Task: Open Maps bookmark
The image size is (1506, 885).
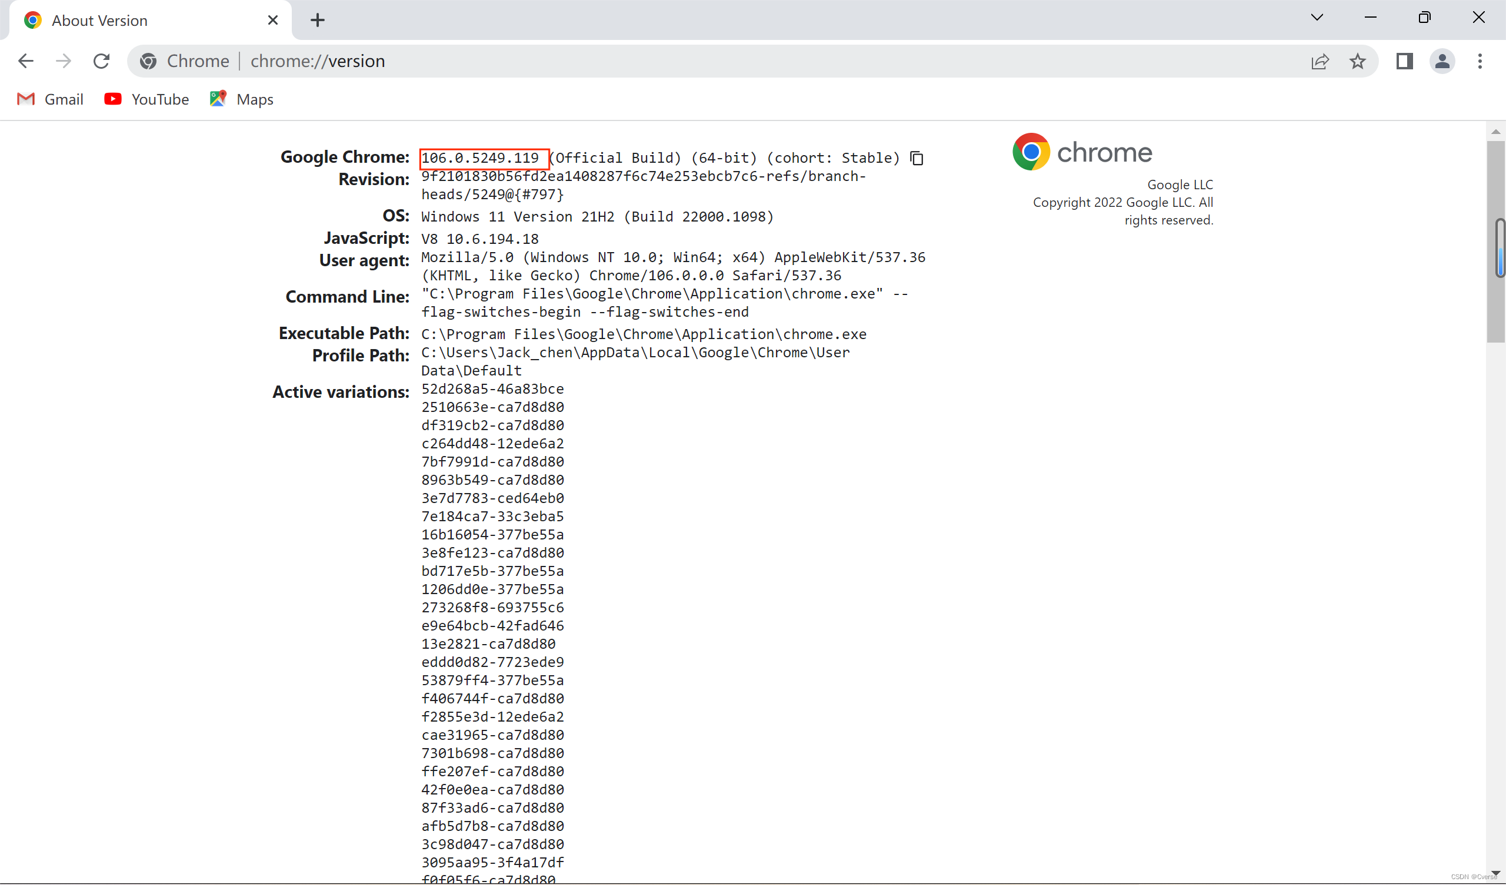Action: [241, 99]
